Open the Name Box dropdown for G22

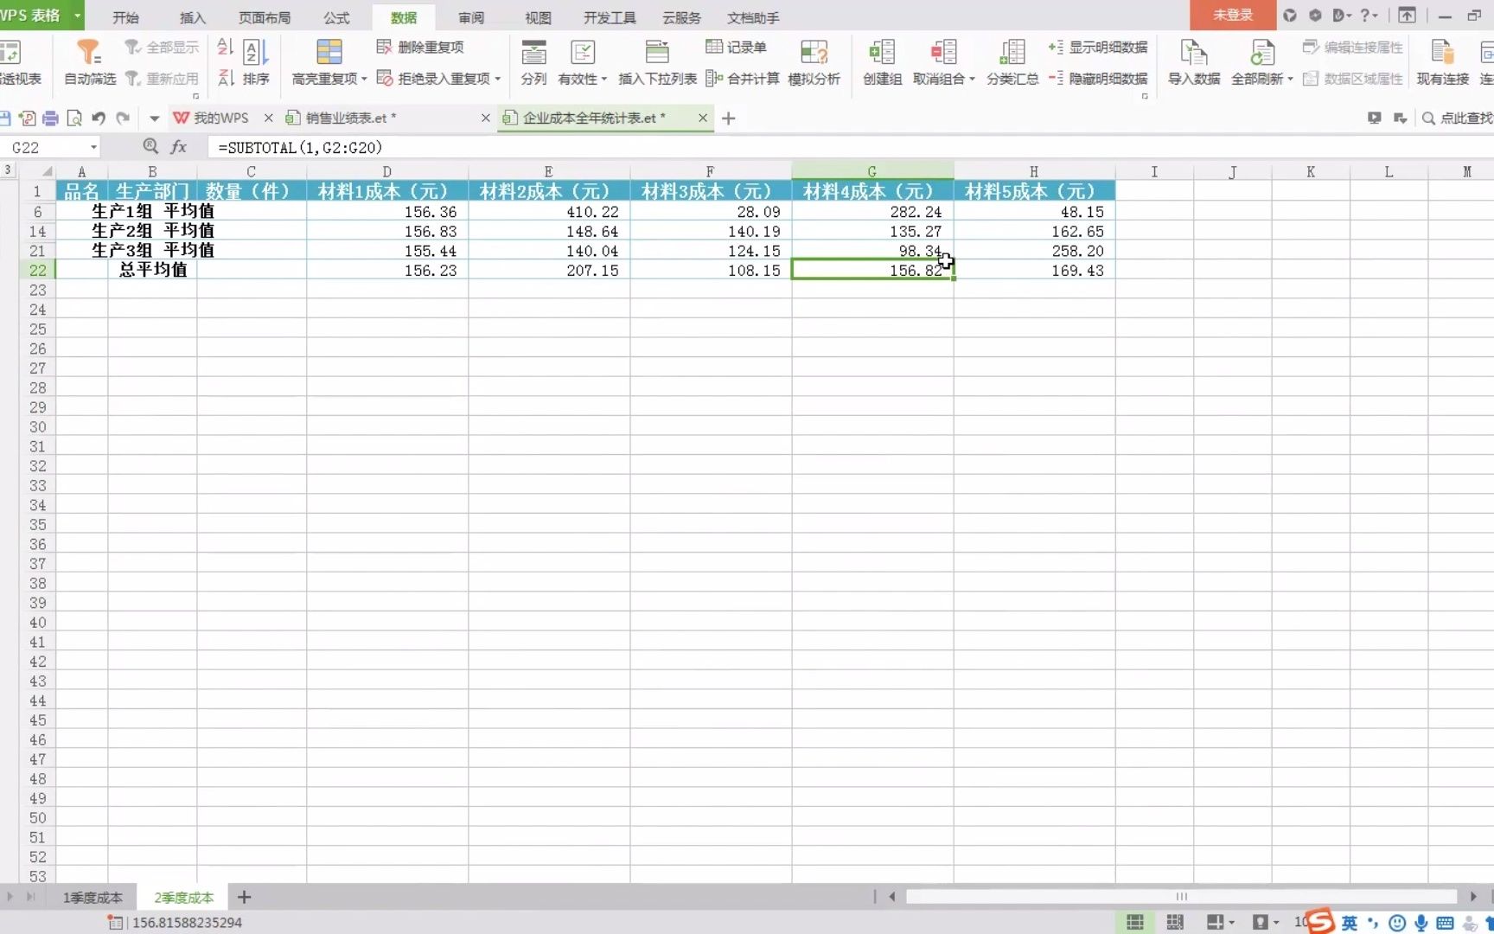coord(93,147)
